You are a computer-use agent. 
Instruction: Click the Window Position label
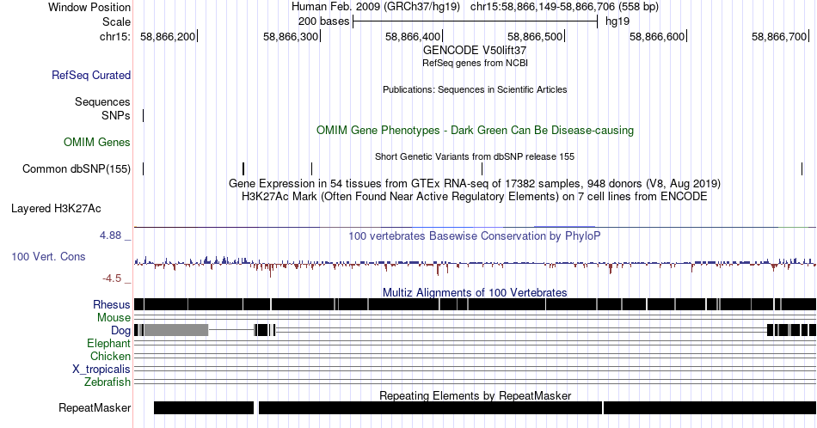point(89,7)
